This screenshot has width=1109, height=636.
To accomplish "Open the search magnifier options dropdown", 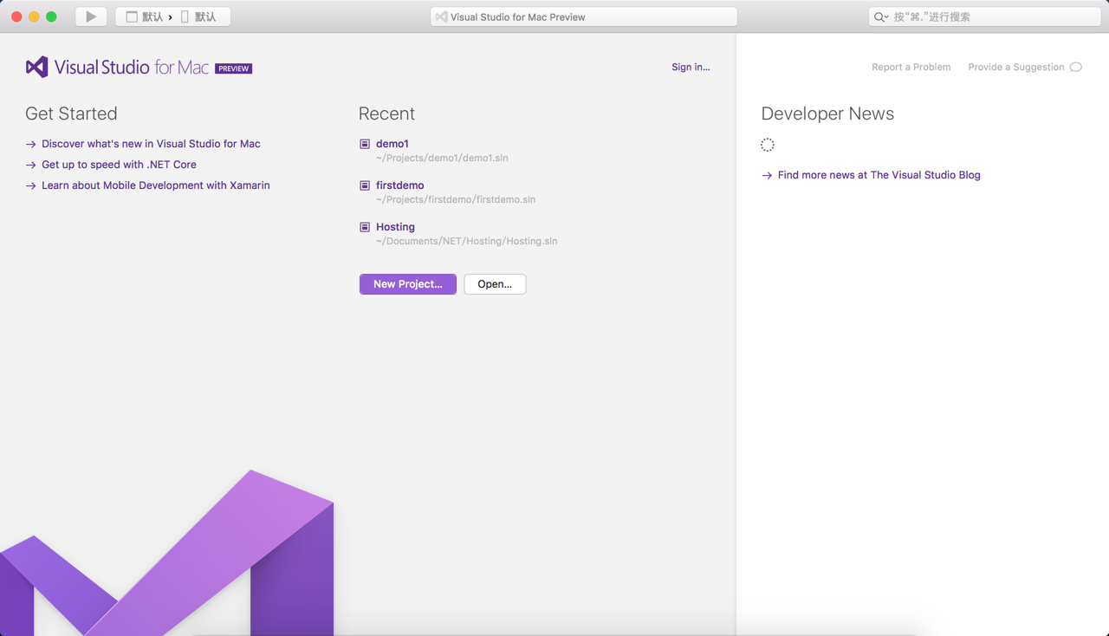I will [881, 16].
